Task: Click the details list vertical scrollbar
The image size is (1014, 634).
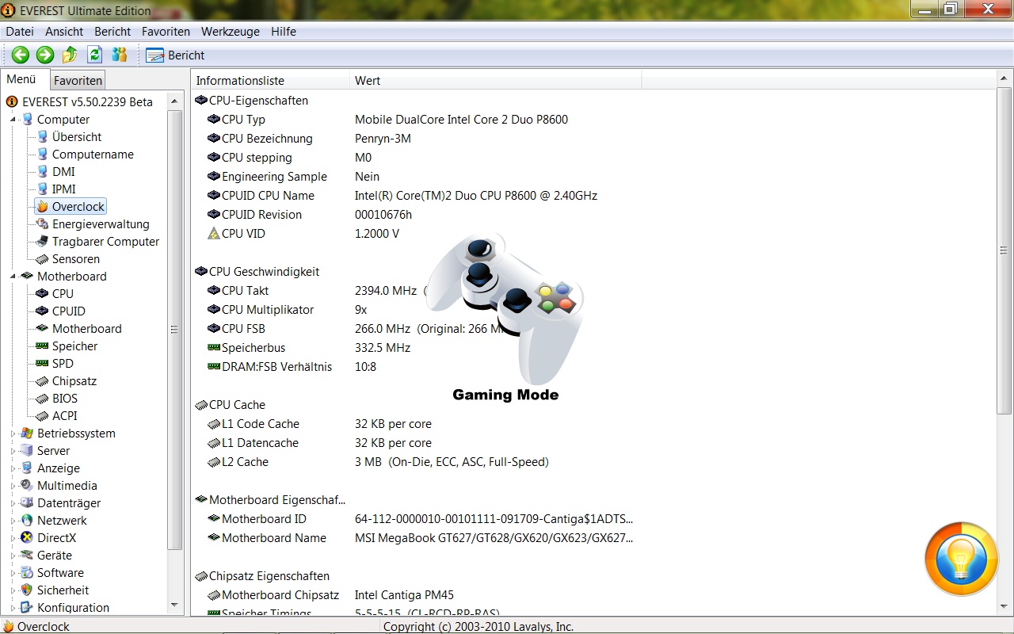Action: [1004, 251]
